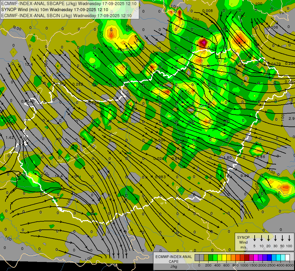The height and width of the screenshot is (271, 295).
Task: Click the SYNOP Wind 10m title line
Action: point(55,10)
